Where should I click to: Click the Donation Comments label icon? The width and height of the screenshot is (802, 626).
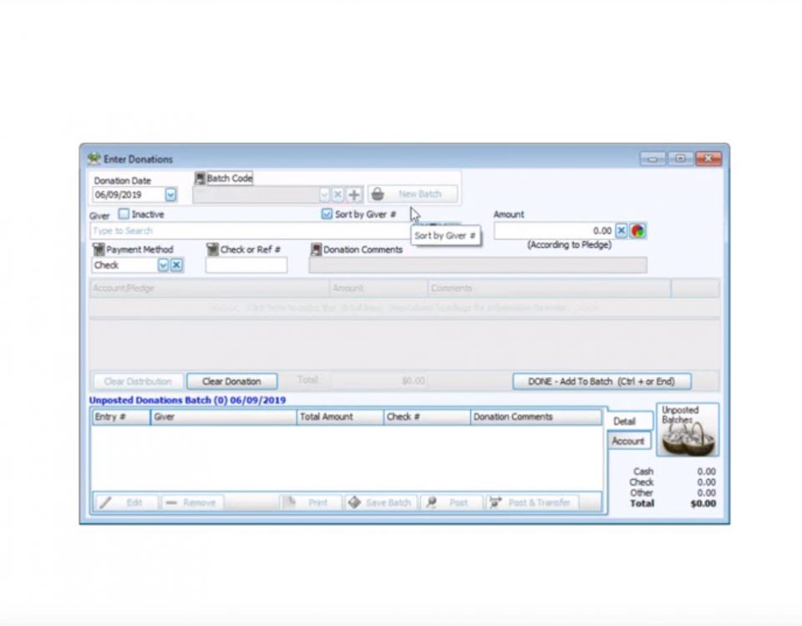(x=316, y=250)
